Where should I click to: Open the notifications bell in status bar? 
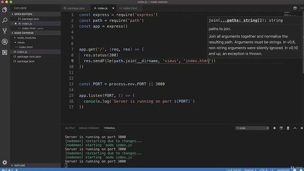[x=301, y=170]
